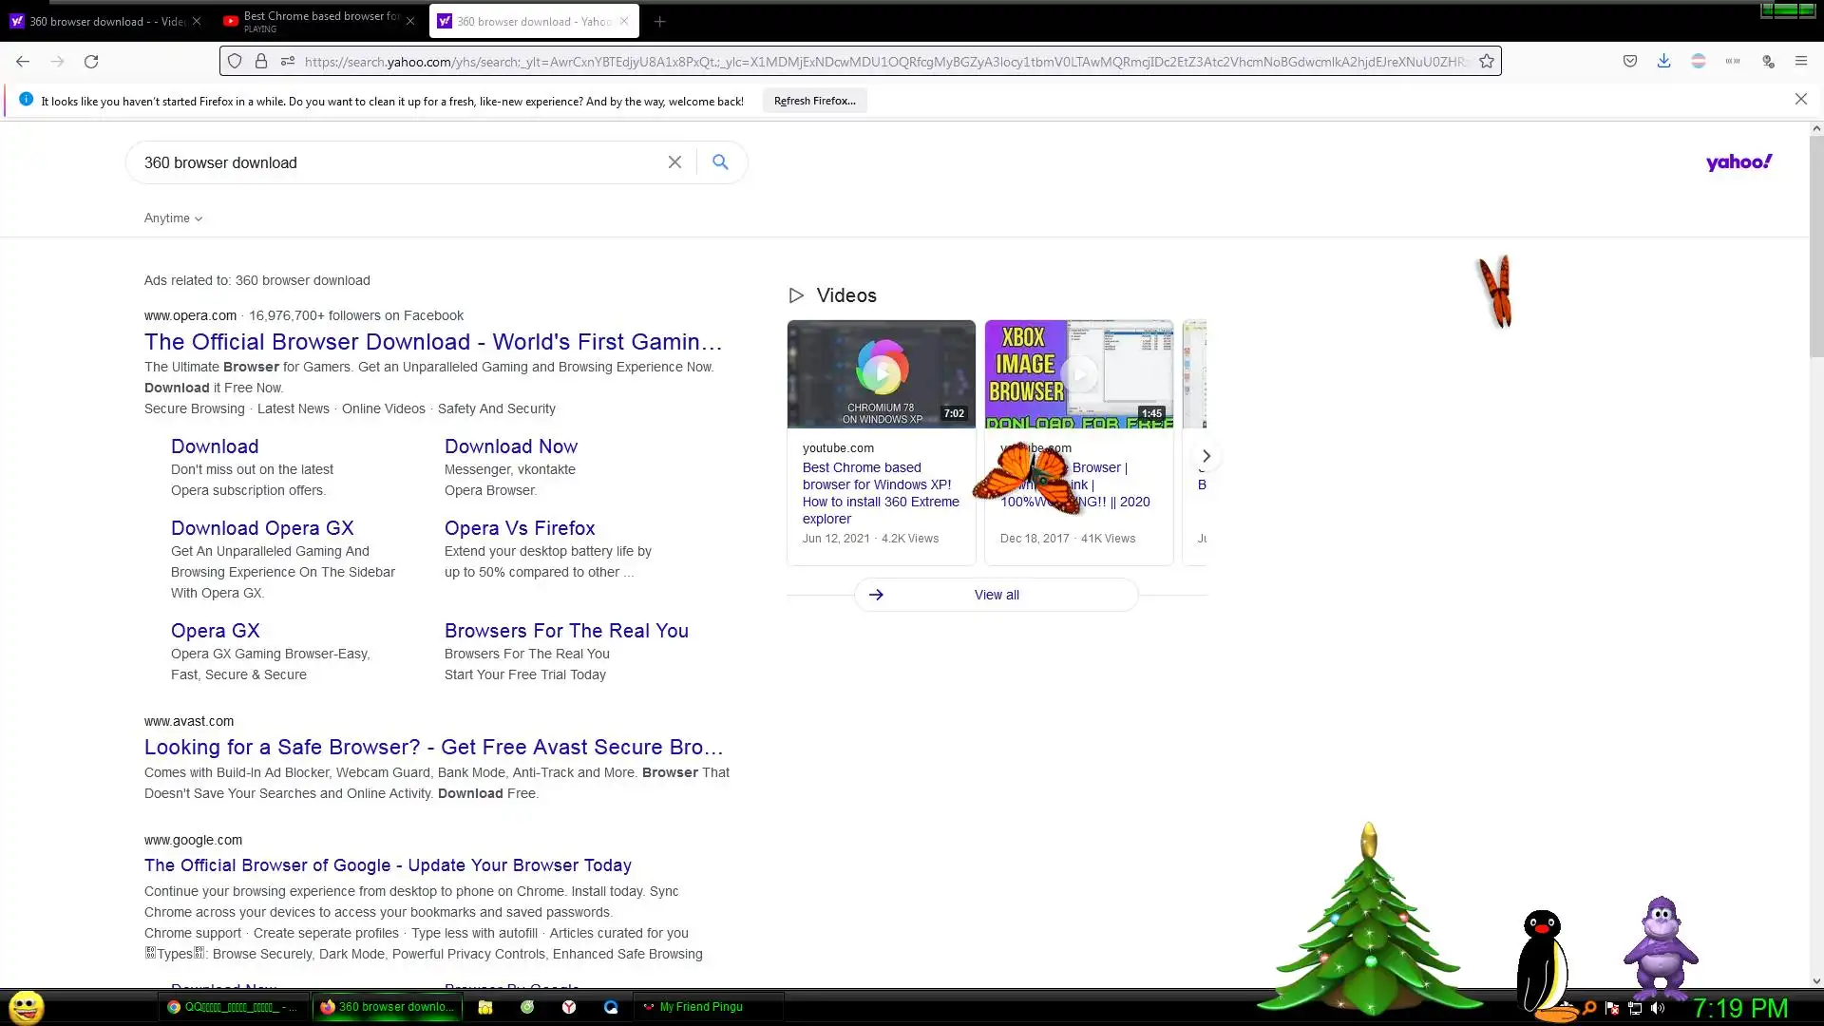Click View all videos link
Image resolution: width=1824 pixels, height=1026 pixels.
[996, 595]
